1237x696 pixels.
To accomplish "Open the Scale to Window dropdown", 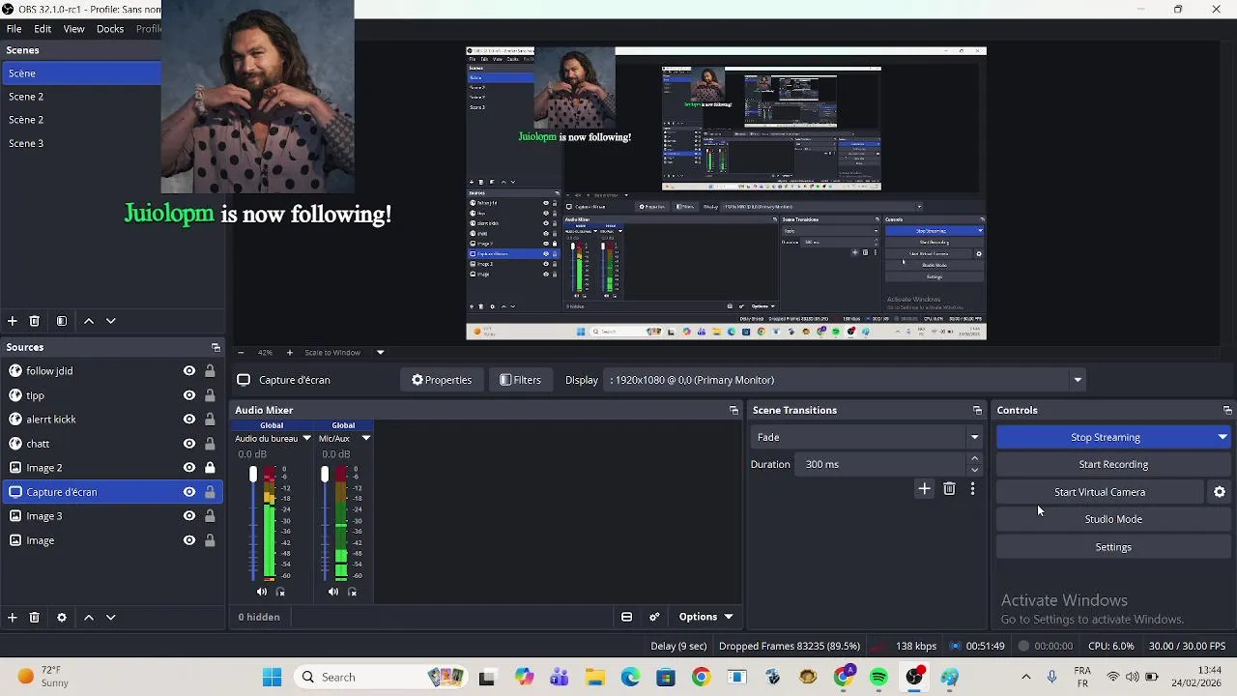I will pyautogui.click(x=380, y=353).
